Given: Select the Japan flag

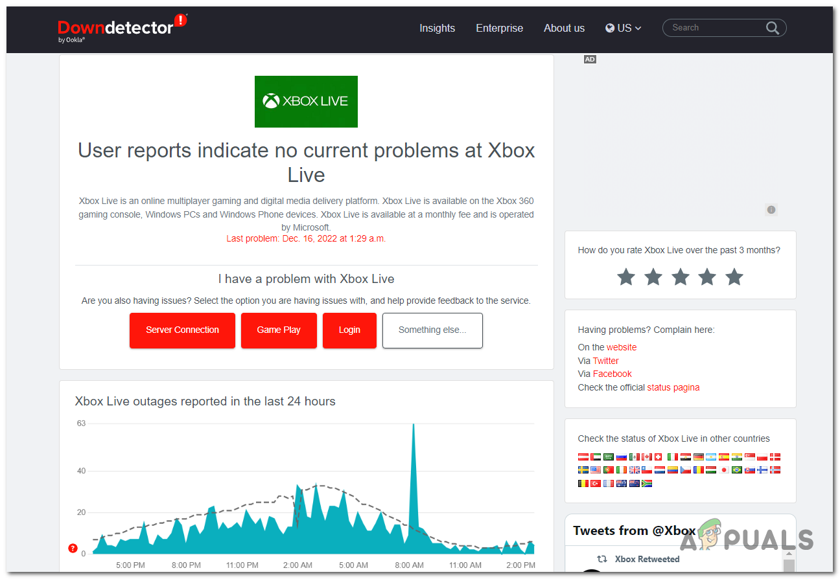Looking at the screenshot, I should click(724, 470).
